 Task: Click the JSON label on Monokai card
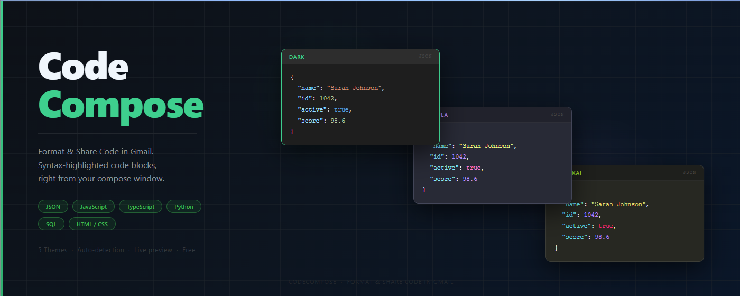(689, 172)
